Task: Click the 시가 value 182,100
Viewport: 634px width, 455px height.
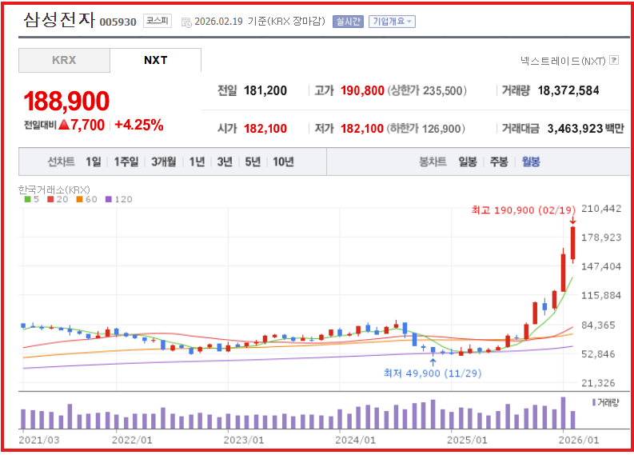Action: point(265,129)
